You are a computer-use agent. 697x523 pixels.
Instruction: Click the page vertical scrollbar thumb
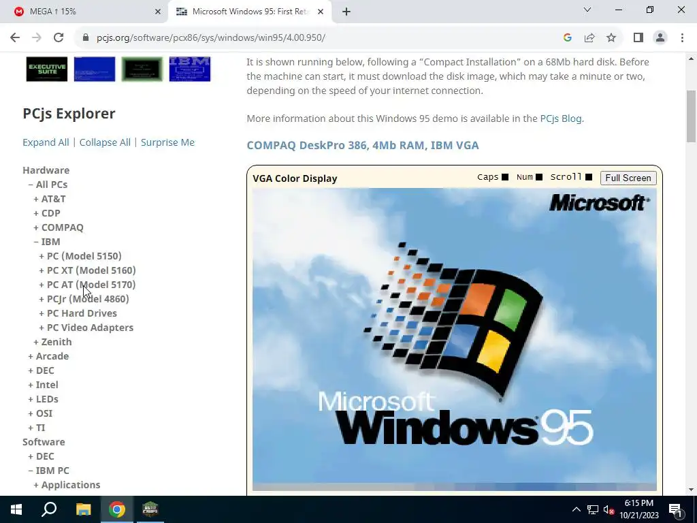(x=691, y=116)
